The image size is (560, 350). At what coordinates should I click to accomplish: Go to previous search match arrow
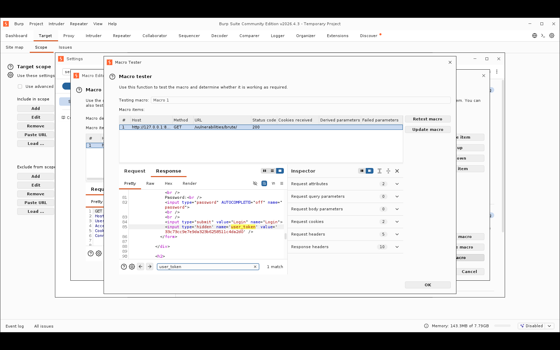pyautogui.click(x=141, y=267)
